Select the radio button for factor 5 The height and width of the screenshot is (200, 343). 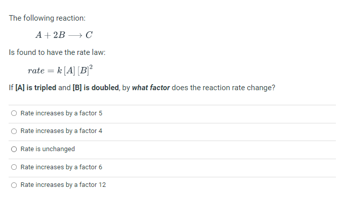click(14, 113)
